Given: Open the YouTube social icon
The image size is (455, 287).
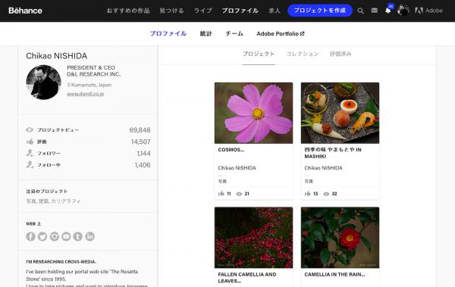Looking at the screenshot, I should tap(66, 236).
